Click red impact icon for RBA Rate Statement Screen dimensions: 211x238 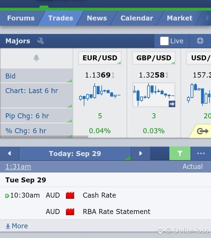coord(70,212)
